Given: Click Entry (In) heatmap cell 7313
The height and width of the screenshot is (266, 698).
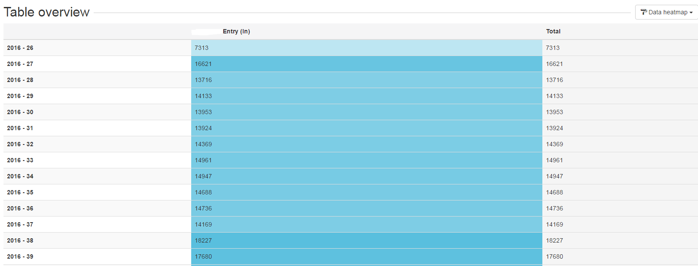Looking at the screenshot, I should (367, 48).
